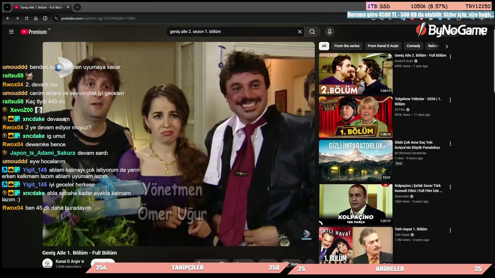
Task: Click the video title 'Geniş Aile 1. Bölüm - Full Bölüm'
Action: (80, 253)
